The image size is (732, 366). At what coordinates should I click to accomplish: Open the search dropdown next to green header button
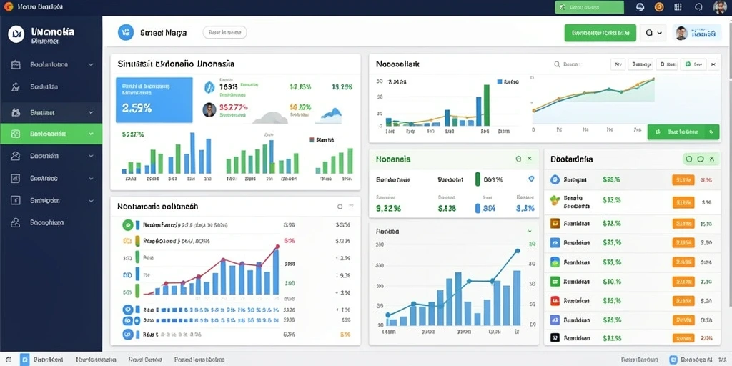point(653,33)
